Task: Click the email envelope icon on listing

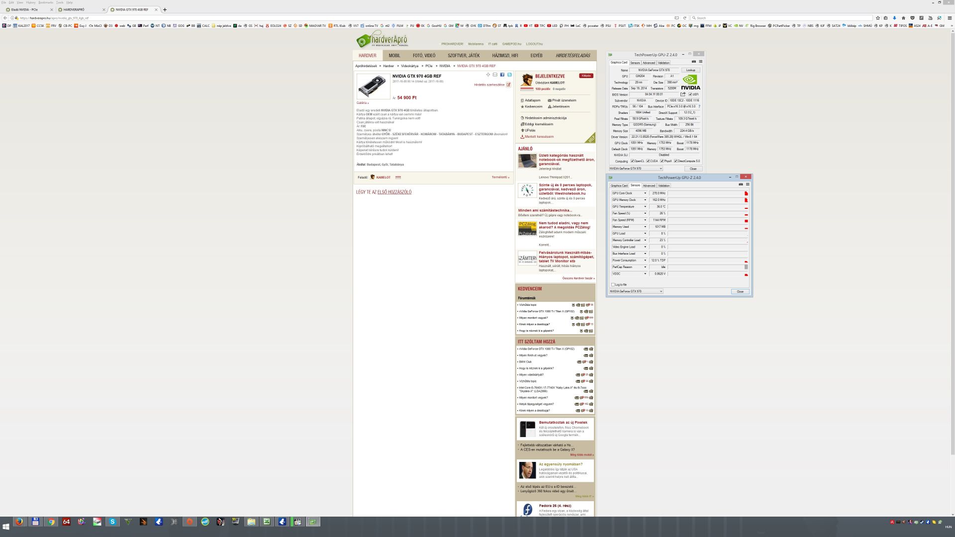Action: tap(495, 75)
